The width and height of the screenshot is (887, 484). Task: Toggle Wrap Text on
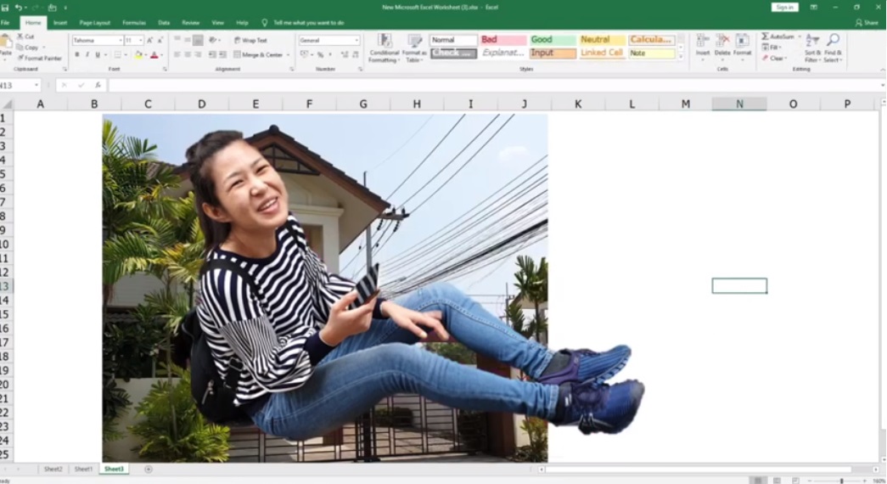coord(250,40)
